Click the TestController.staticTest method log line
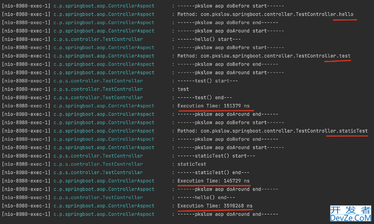 [273, 131]
